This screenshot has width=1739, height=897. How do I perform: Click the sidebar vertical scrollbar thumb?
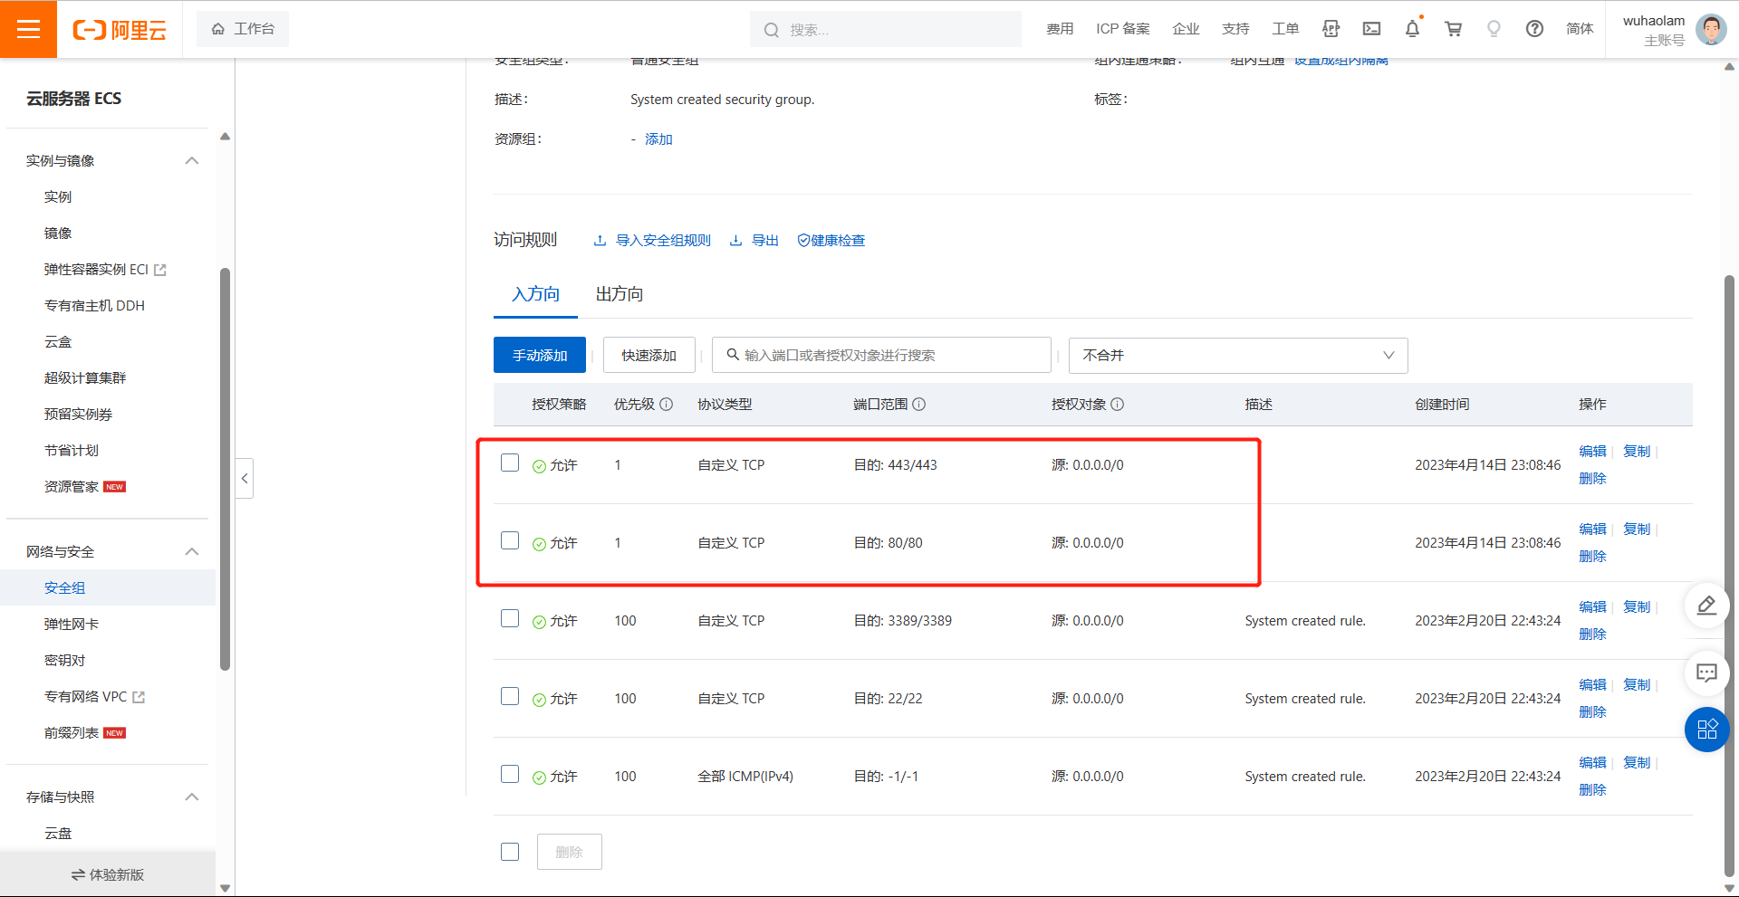[x=225, y=470]
